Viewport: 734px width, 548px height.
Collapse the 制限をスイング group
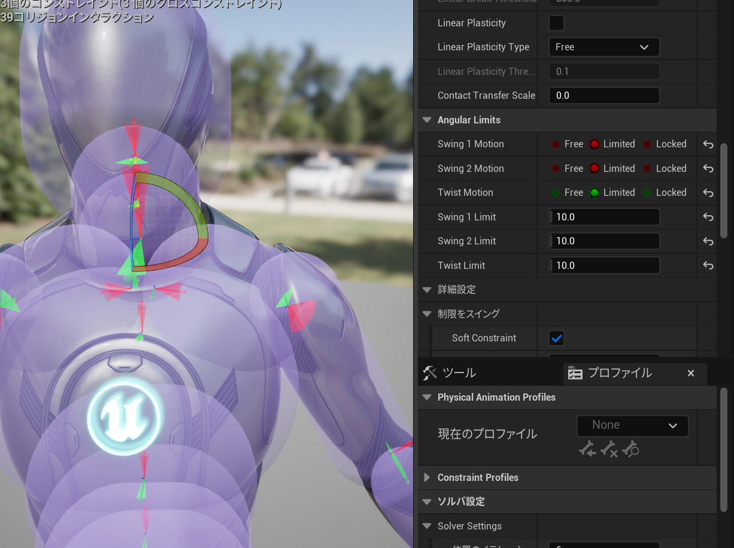coord(427,314)
